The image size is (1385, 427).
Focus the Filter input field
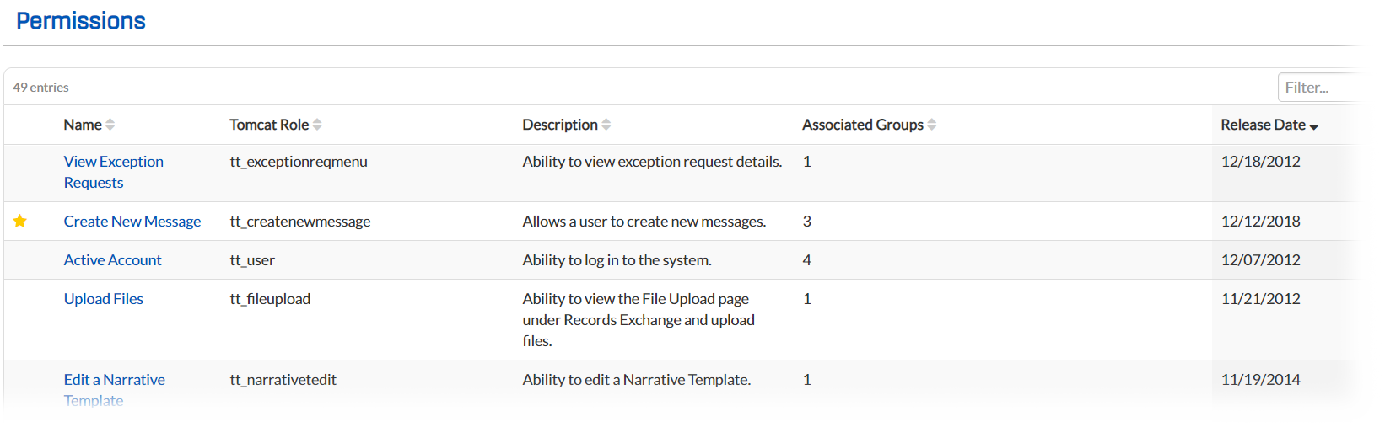pos(1319,88)
